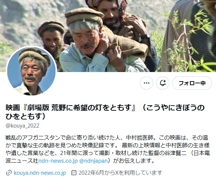Viewport: 216px width, 178px height.
Task: Toggle the フォロー中 following button
Action: pyautogui.click(x=192, y=83)
